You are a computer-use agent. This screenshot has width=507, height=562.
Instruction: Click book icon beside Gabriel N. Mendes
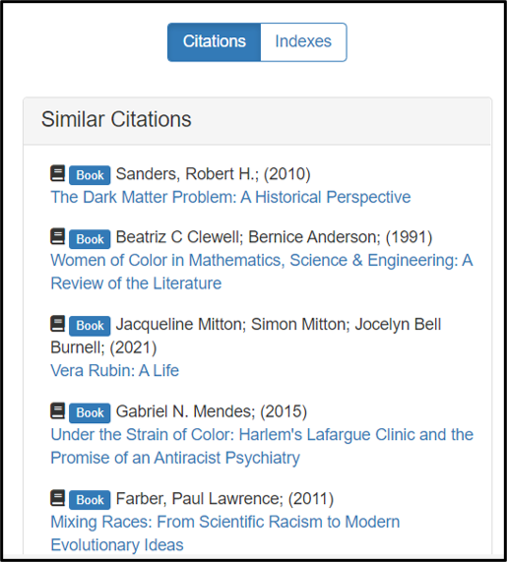coord(57,410)
